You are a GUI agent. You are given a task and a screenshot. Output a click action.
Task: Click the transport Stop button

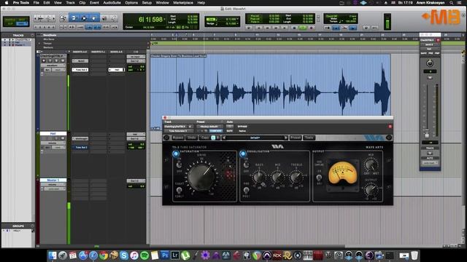pos(294,28)
